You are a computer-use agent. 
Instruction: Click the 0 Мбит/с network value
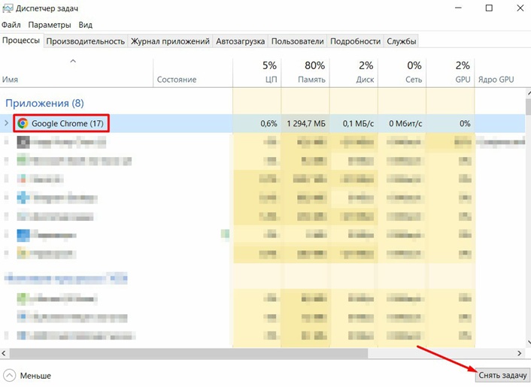coord(405,123)
